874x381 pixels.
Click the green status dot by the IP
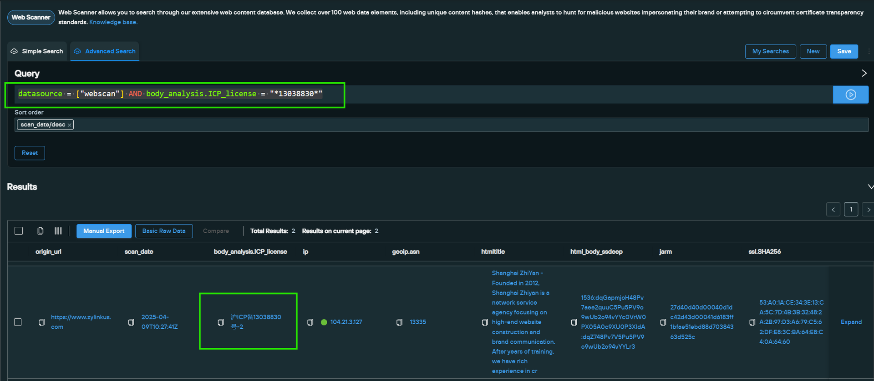(324, 322)
